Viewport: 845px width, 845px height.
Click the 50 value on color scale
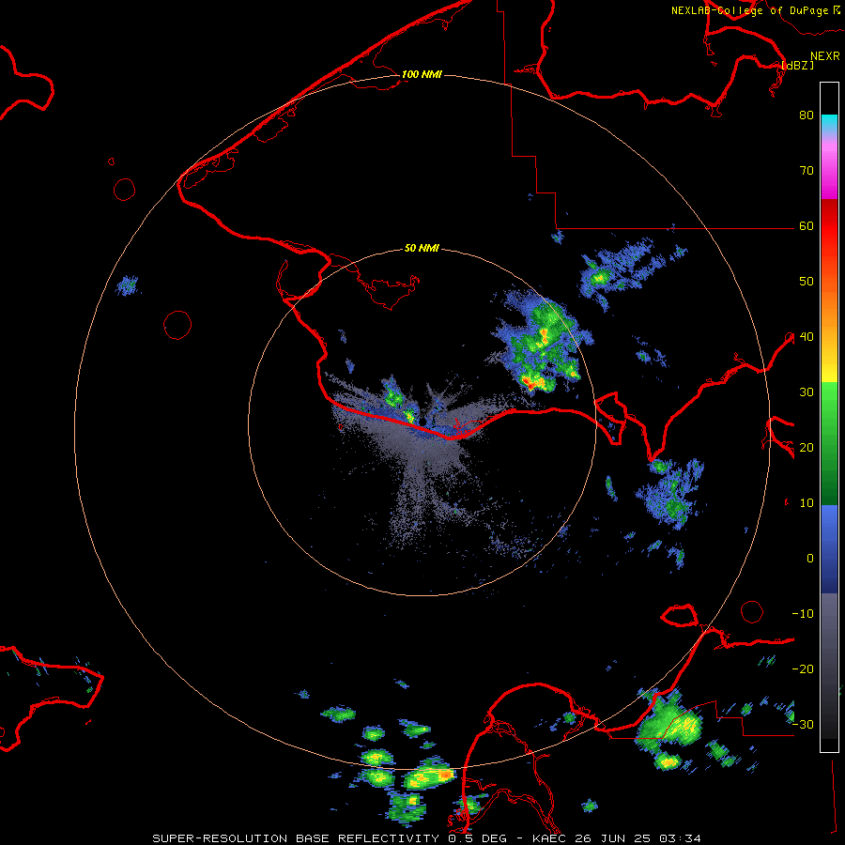807,282
